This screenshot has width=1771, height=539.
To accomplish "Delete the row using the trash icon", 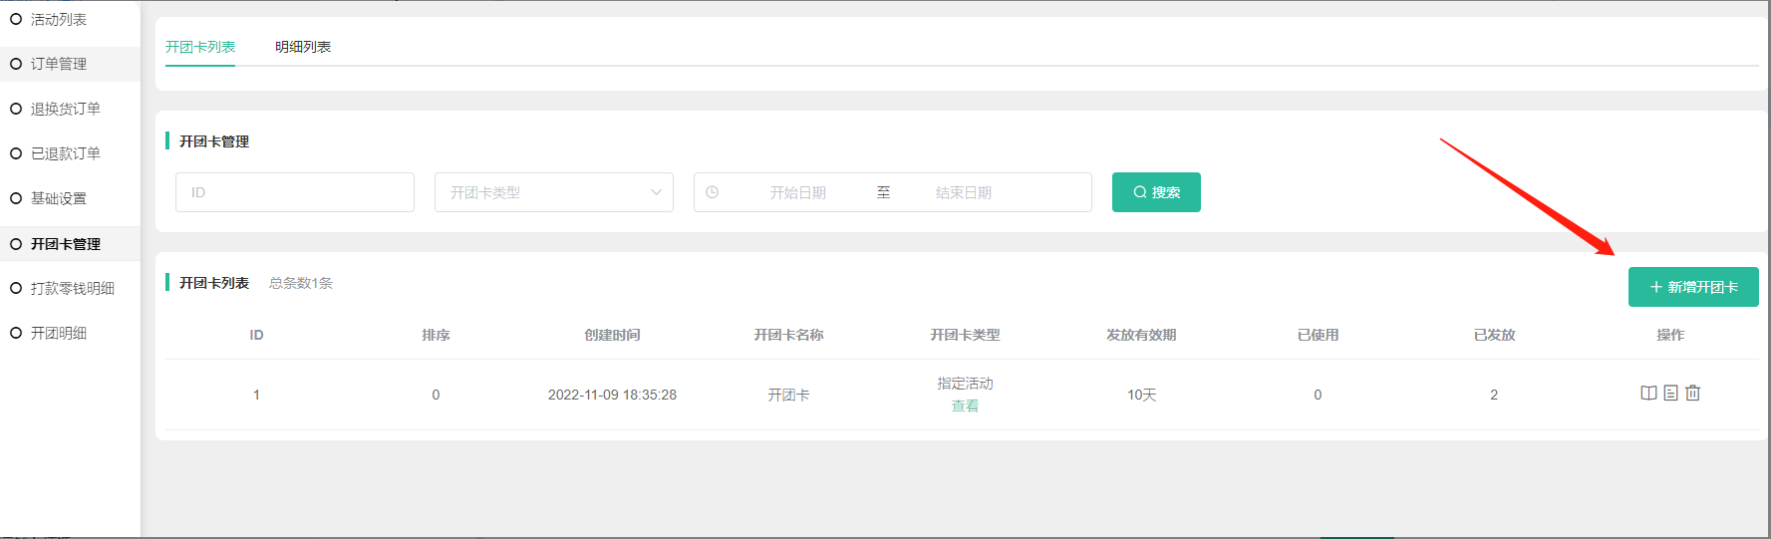I will (1692, 394).
